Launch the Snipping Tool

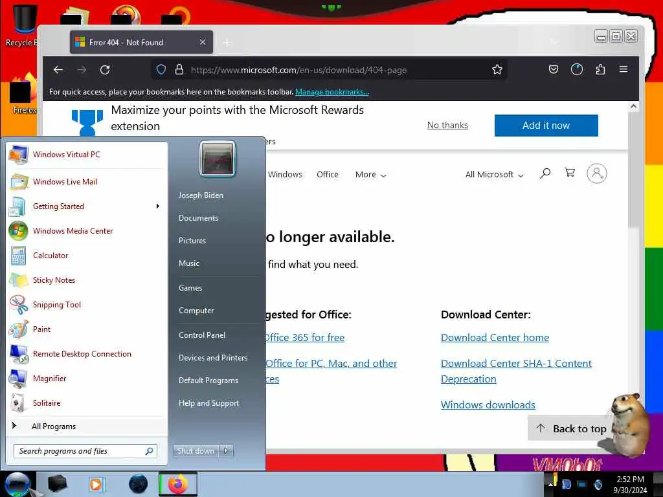86,305
